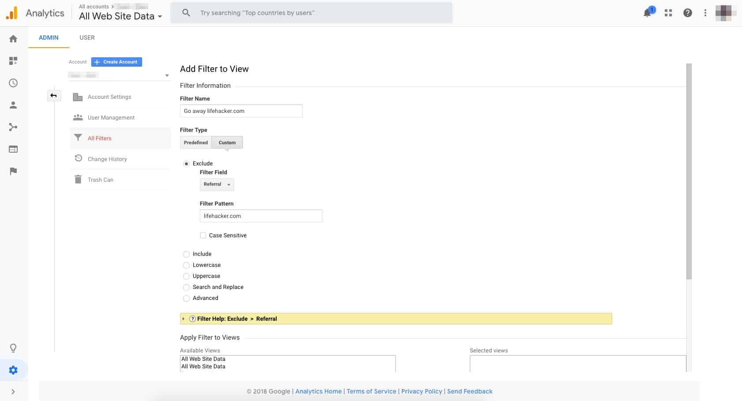Open the Analytics Home icon

(x=13, y=38)
